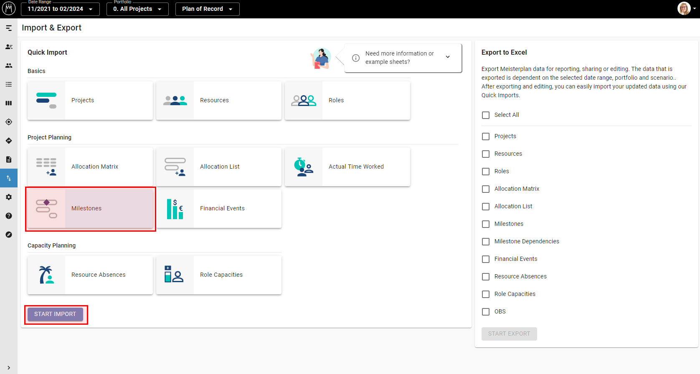This screenshot has width=700, height=374.
Task: Open the Date Range dropdown
Action: coord(60,9)
